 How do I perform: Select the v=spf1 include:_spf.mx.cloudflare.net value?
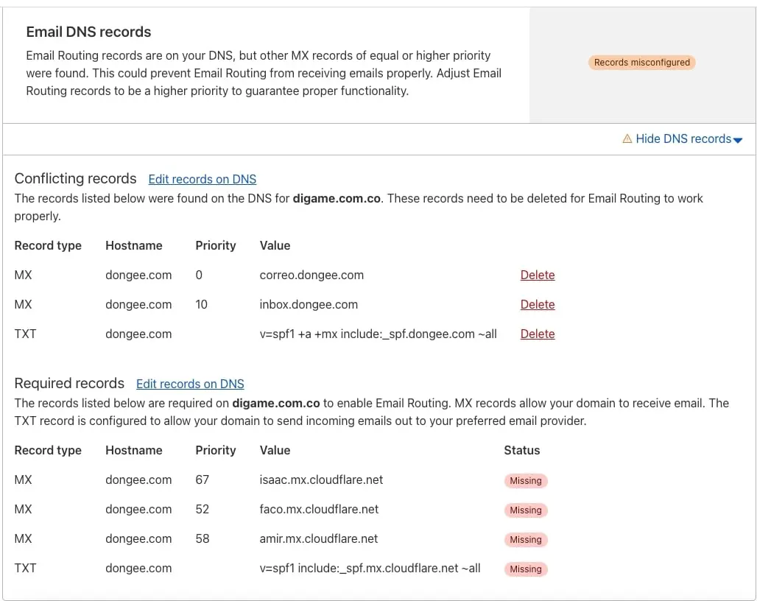(370, 568)
